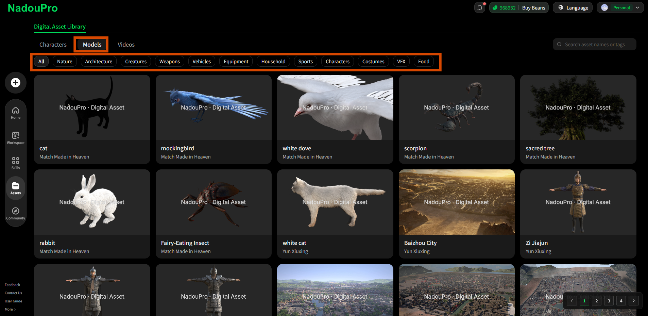Open the notifications bell
Viewport: 648px width, 316px height.
[480, 7]
